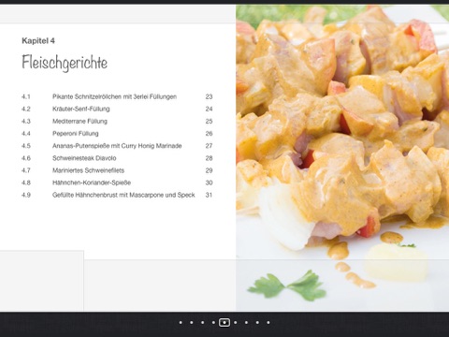449x337 pixels.
Task: Open 'Pikante Schnitzelröllchen mit 3erlei Füllungen' entry
Action: click(114, 96)
